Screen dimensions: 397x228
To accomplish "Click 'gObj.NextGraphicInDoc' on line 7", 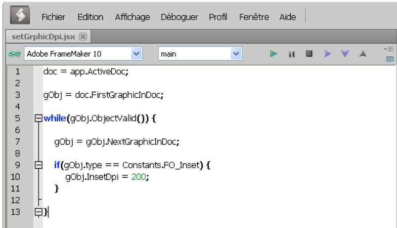I will tap(131, 142).
